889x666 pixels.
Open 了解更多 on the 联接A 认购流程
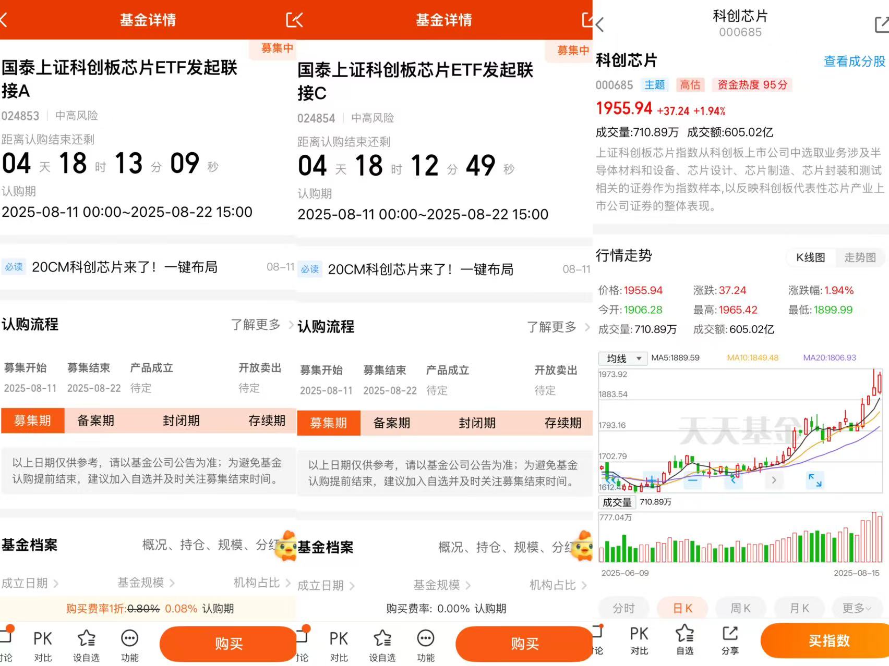click(262, 325)
